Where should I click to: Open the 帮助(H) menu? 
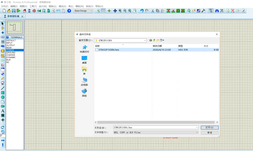pyautogui.click(x=99, y=6)
